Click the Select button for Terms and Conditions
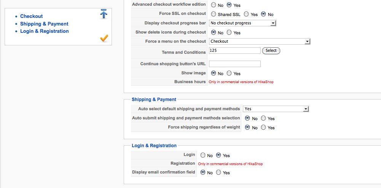The image size is (381, 188). click(271, 51)
